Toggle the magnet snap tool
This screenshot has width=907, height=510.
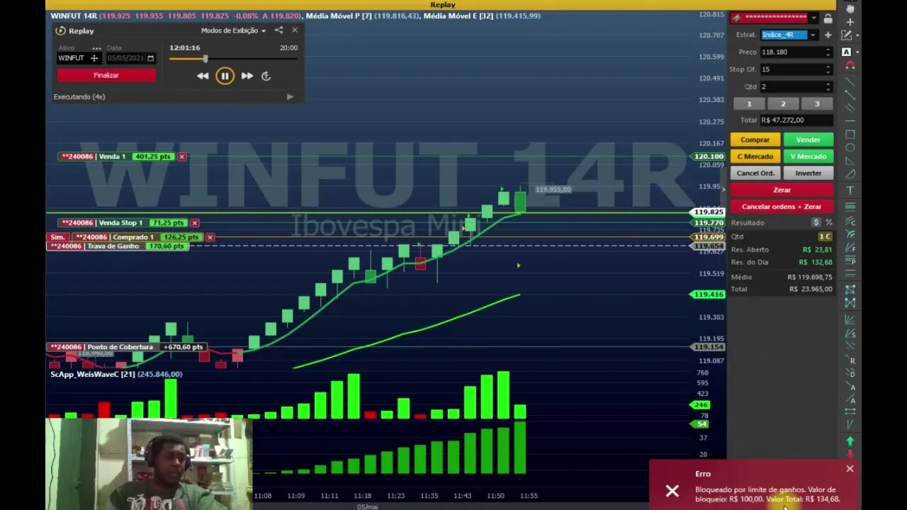tap(850, 65)
